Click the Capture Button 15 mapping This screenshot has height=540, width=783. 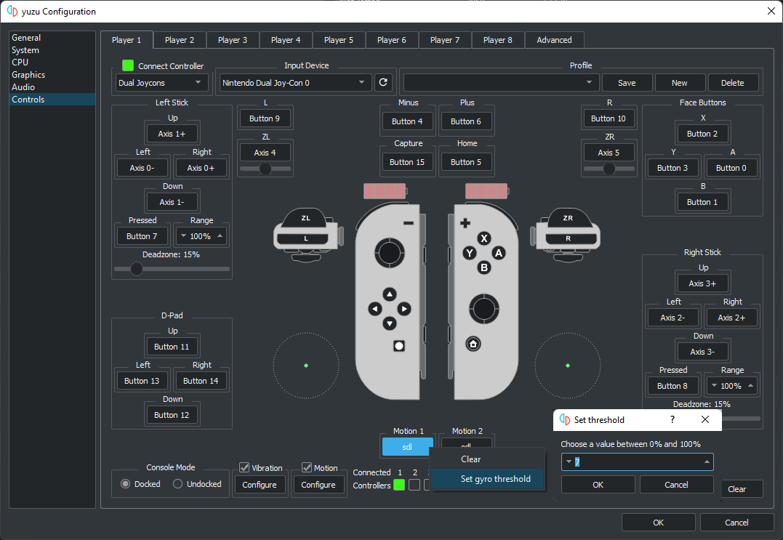(407, 162)
